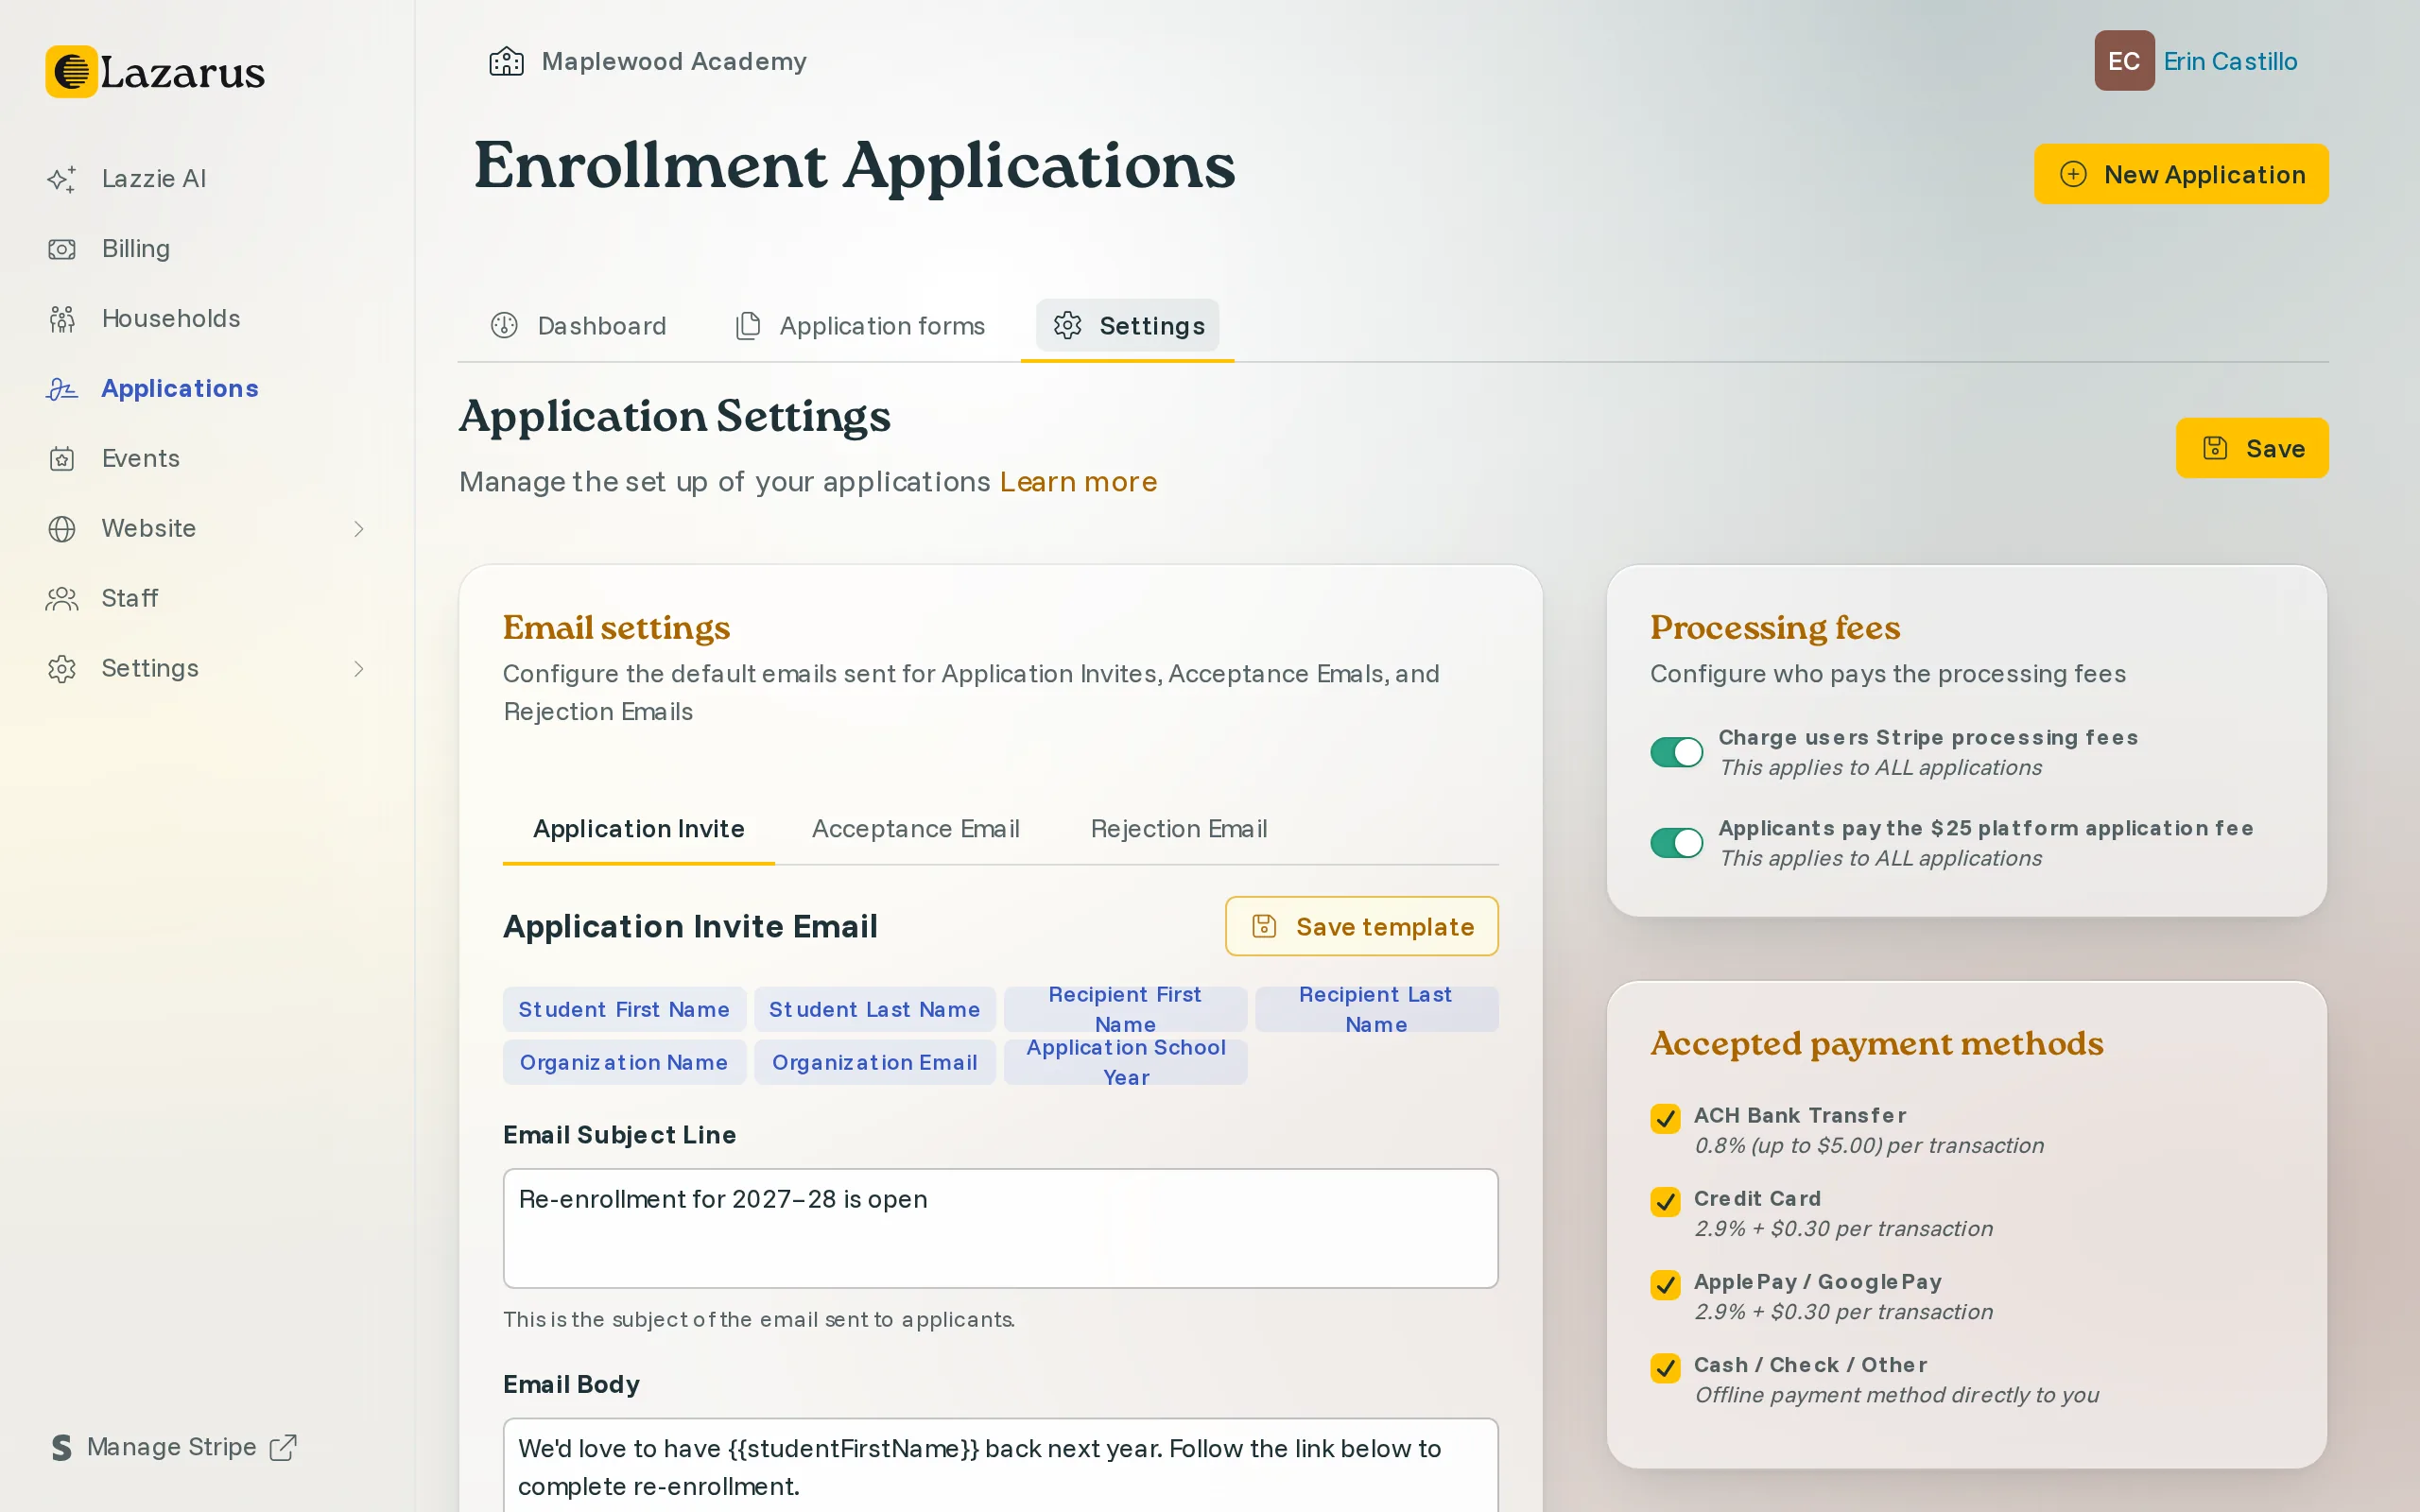Viewport: 2420px width, 1512px height.
Task: Click the sidebar Settings gear icon
Action: point(62,669)
